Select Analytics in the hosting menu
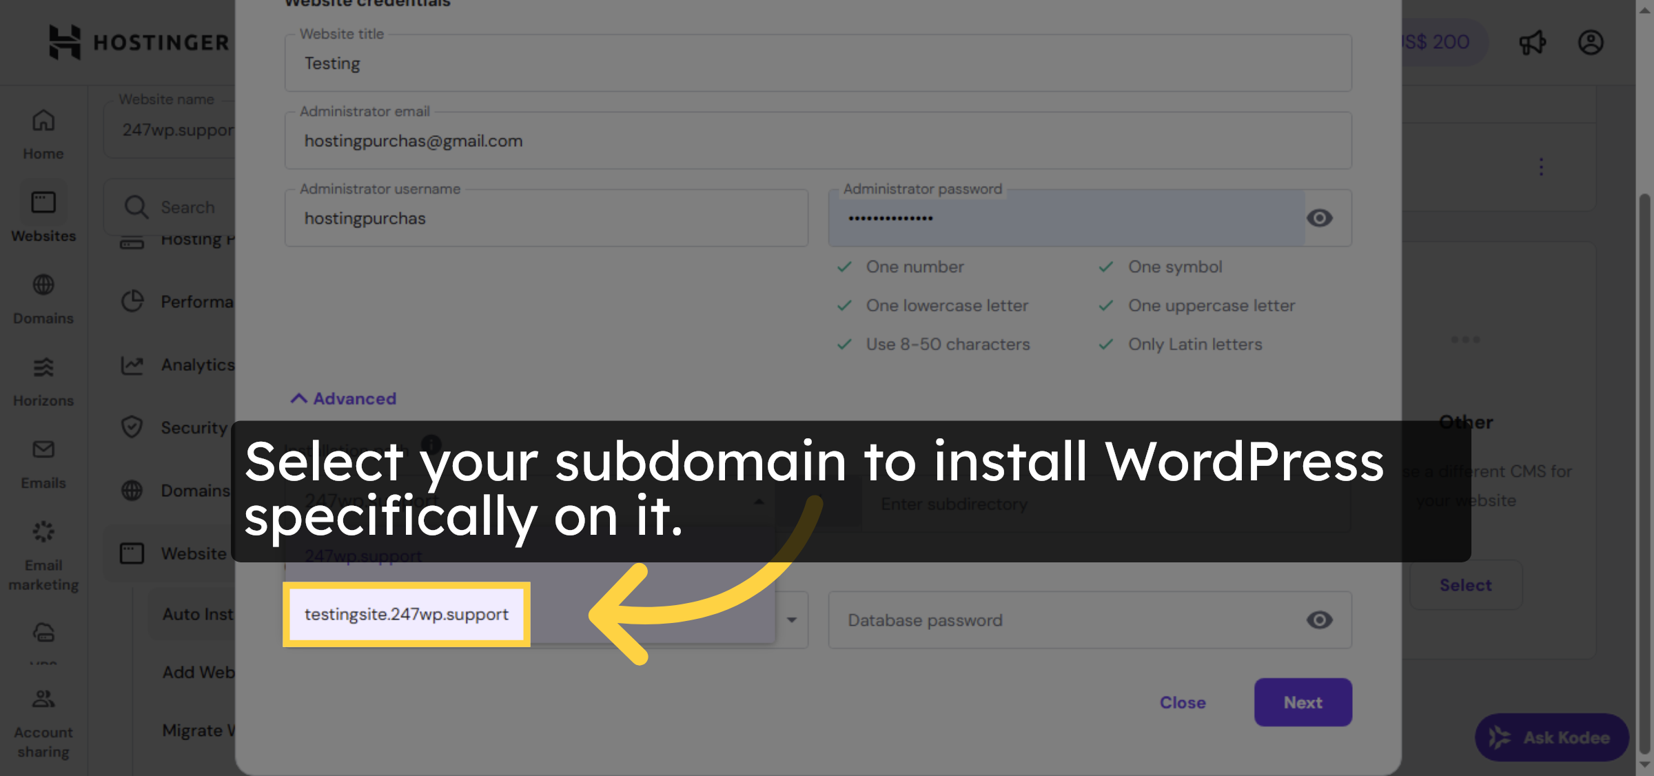Viewport: 1654px width, 776px height. tap(198, 365)
